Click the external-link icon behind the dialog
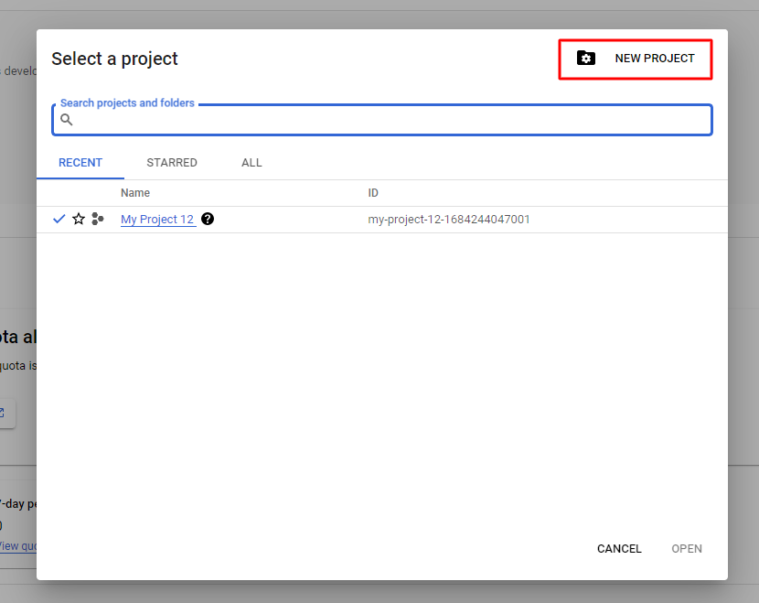The height and width of the screenshot is (603, 759). pos(4,412)
